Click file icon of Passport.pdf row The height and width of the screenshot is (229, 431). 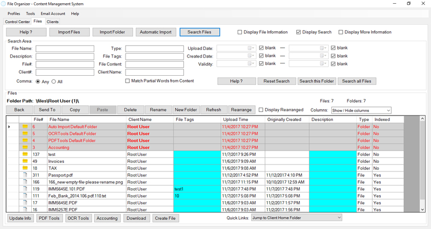(x=25, y=175)
